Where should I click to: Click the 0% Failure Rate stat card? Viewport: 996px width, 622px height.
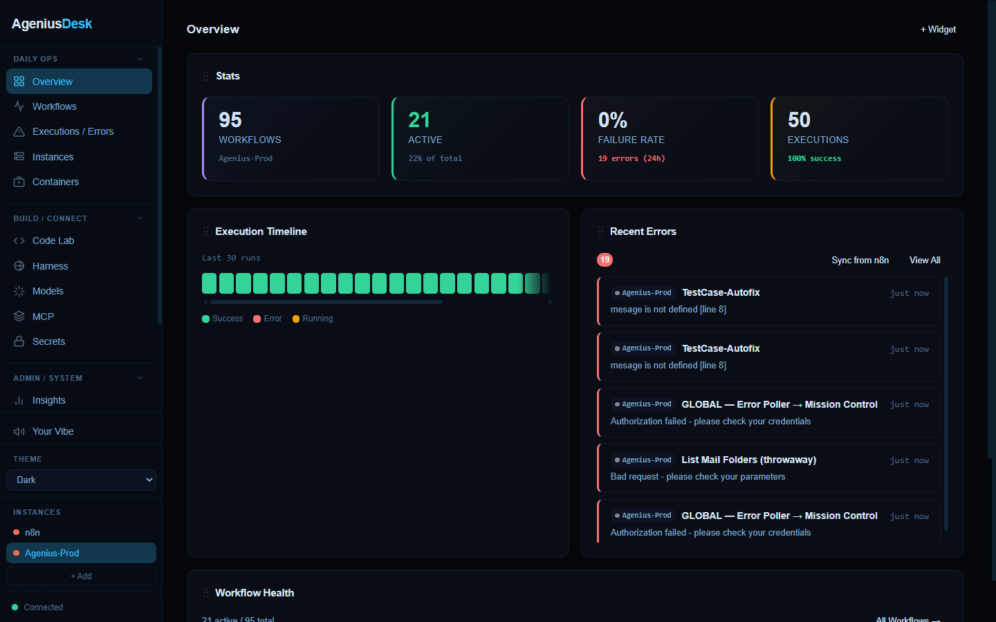coord(670,138)
